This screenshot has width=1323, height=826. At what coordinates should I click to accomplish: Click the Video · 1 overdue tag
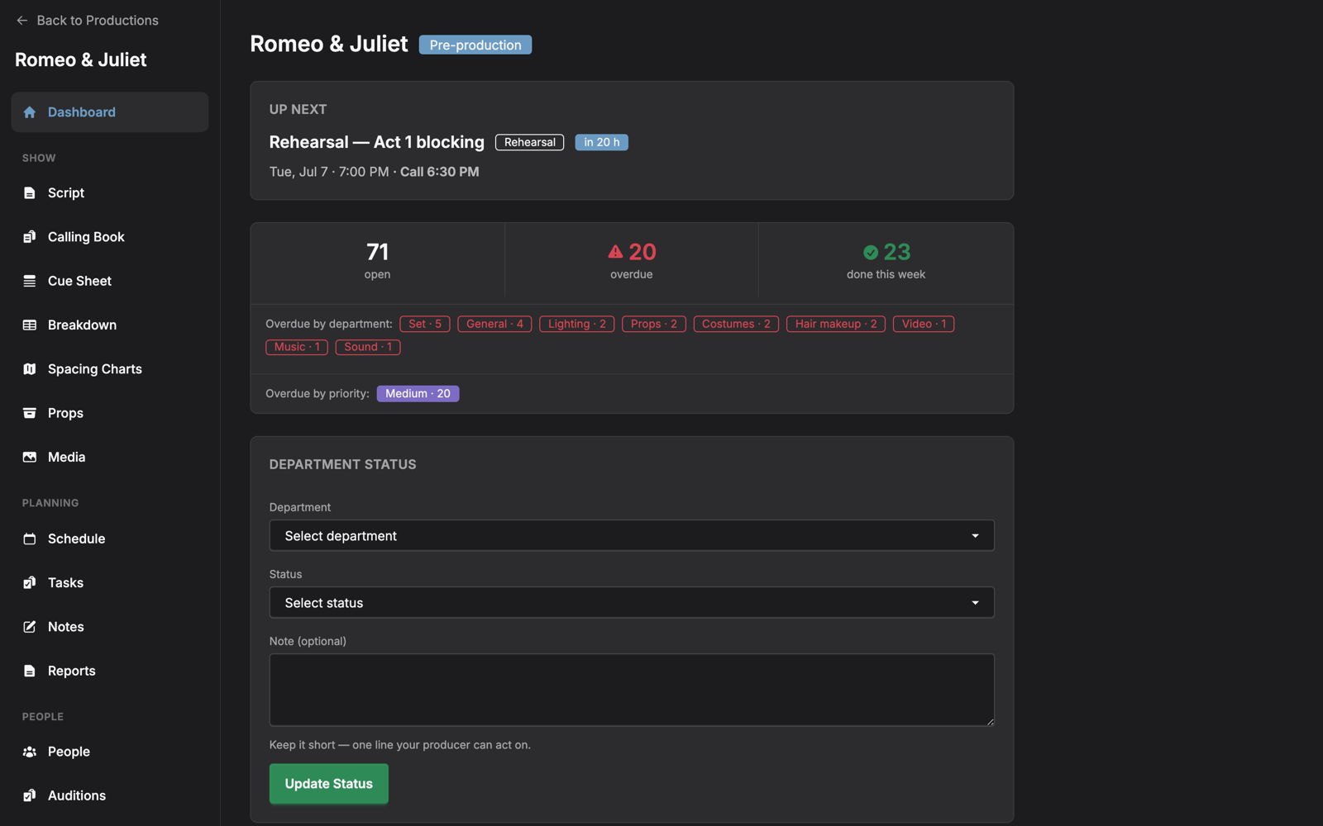[924, 324]
